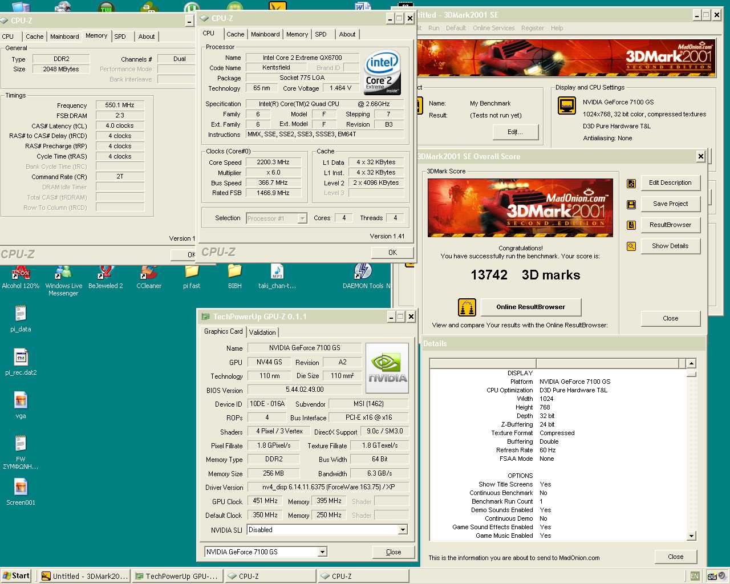Open the Run menu in 3DMark2001
The height and width of the screenshot is (584, 730).
[433, 28]
